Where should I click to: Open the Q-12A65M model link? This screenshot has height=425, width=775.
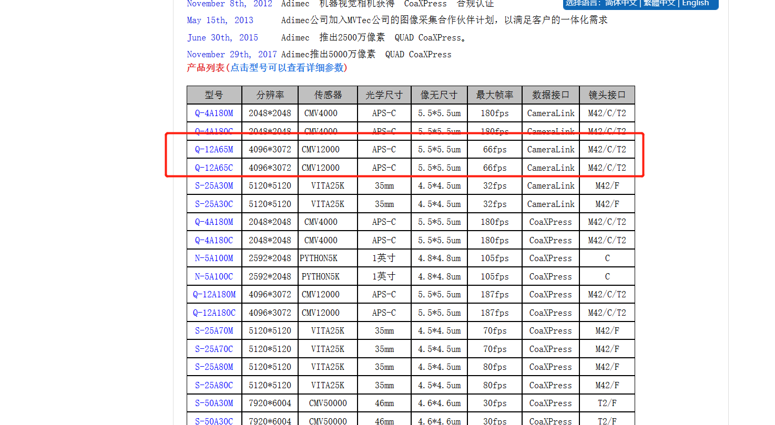click(214, 150)
